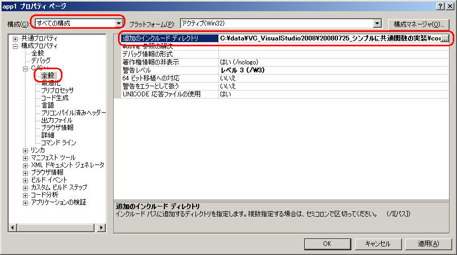The width and height of the screenshot is (457, 255).
Task: Select コード生成 in the tree
Action: click(56, 98)
